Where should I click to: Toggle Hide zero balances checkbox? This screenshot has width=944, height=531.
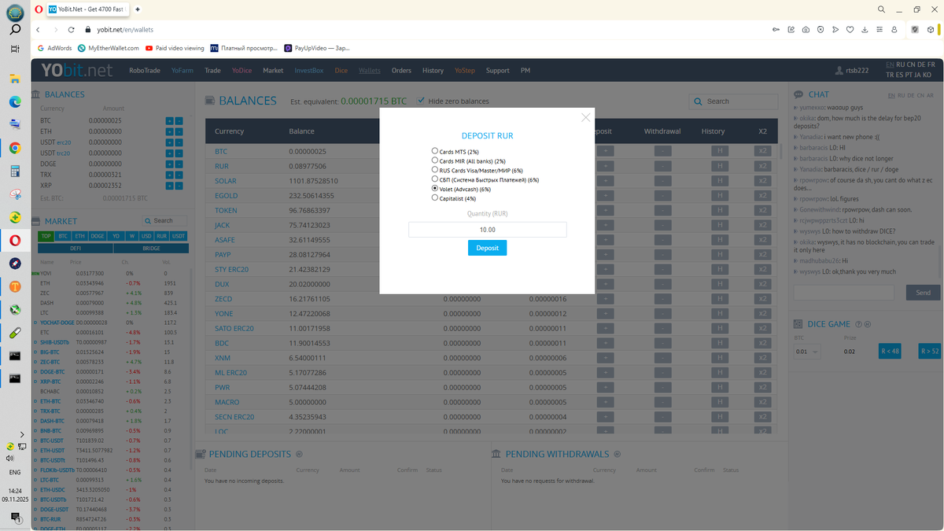point(421,101)
